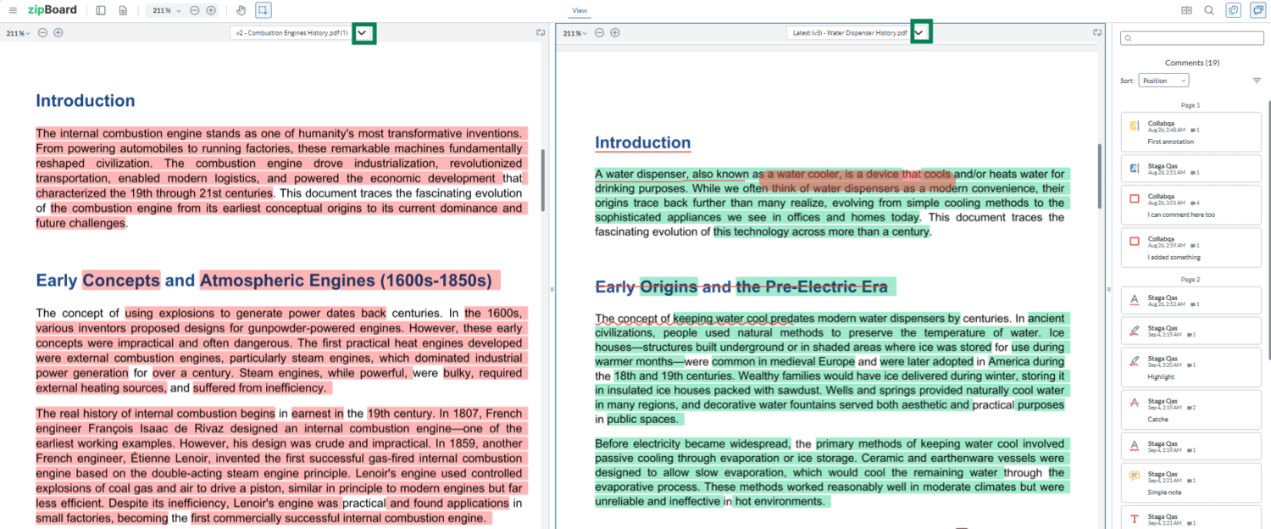Zoom out the left comparison pane
Screen dimensions: 1271x529
click(x=42, y=33)
